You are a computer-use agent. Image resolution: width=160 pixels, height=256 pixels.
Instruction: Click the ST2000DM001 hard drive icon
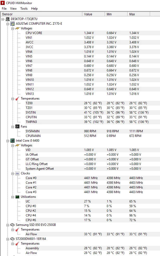click(x=12, y=239)
